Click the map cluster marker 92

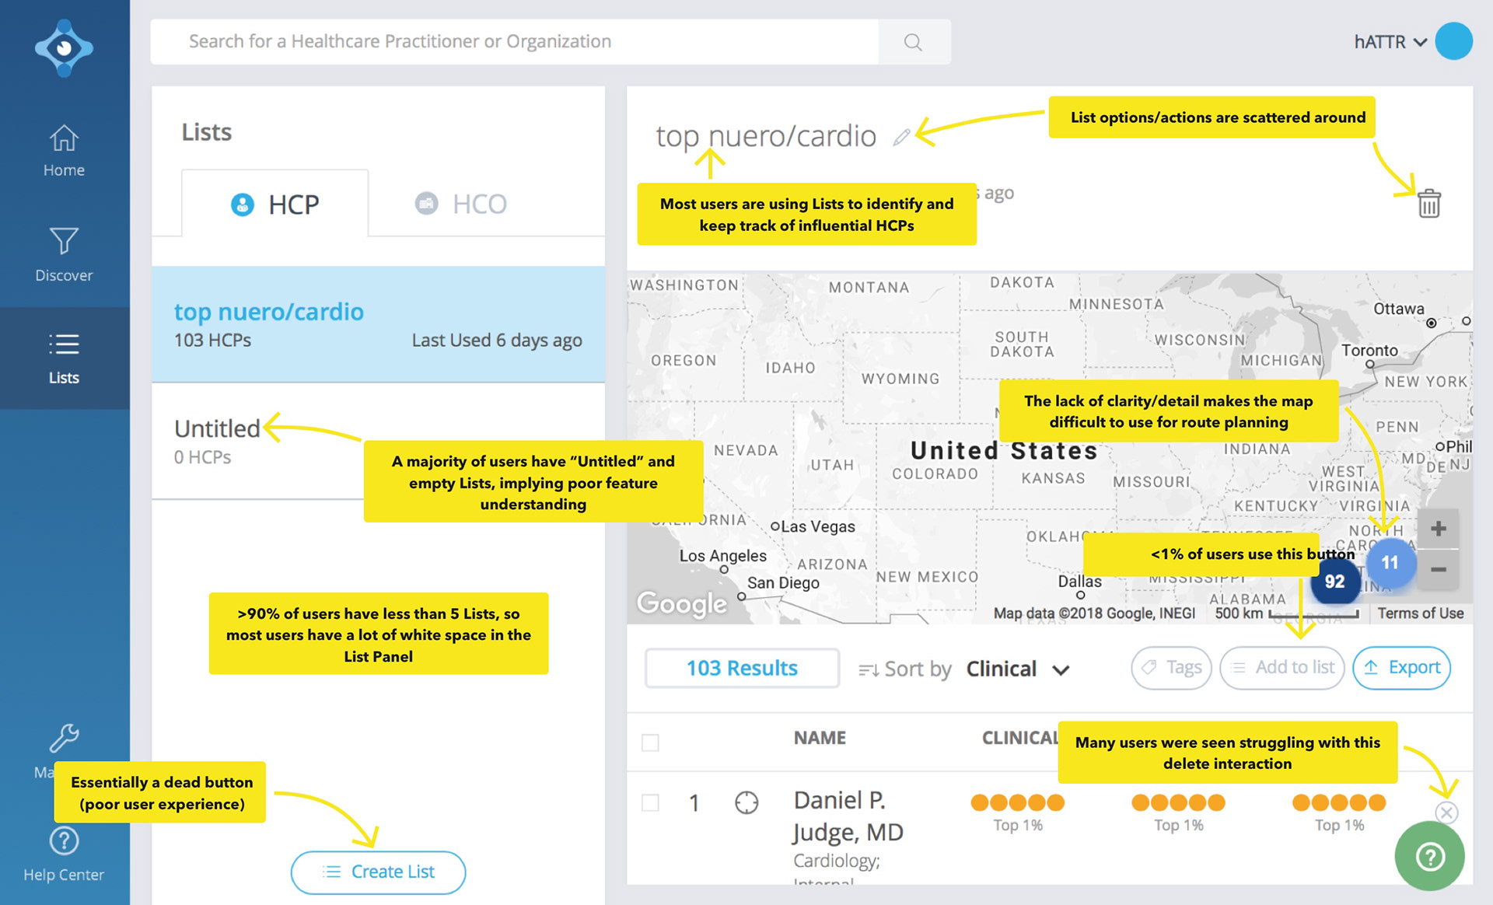[x=1335, y=582]
